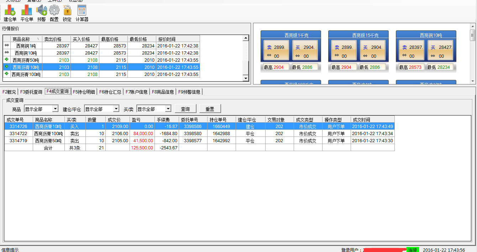Sort trades by 成交时间 column header
This screenshot has width=477, height=252.
pos(372,120)
